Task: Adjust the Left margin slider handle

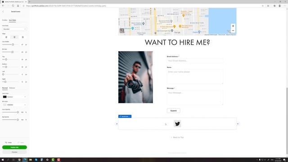Action: 3,74
